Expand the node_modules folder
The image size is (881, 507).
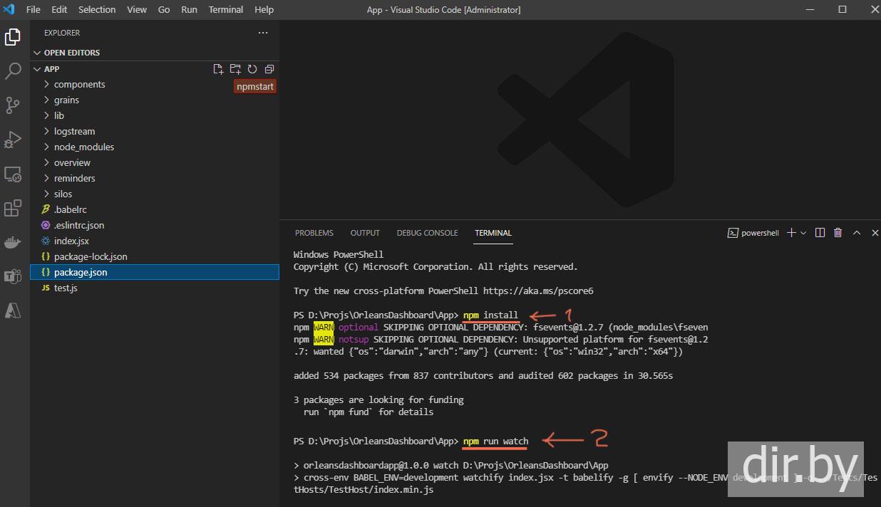[83, 147]
